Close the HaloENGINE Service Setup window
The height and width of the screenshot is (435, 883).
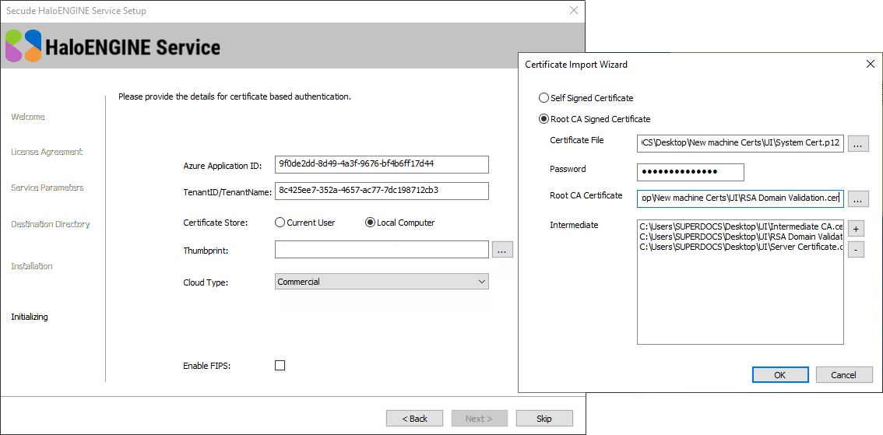point(574,11)
